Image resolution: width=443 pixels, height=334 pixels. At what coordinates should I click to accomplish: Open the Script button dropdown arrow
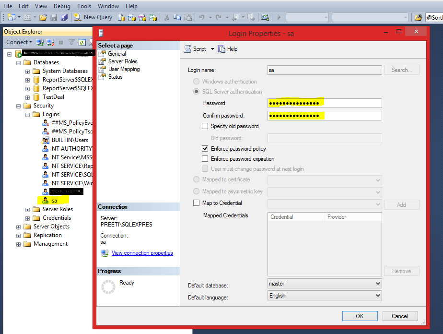212,48
